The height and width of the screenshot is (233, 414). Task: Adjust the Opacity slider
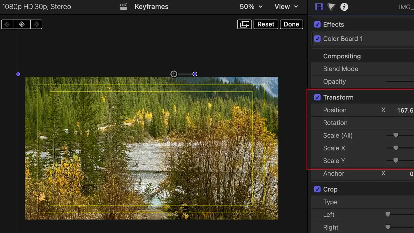pos(400,81)
